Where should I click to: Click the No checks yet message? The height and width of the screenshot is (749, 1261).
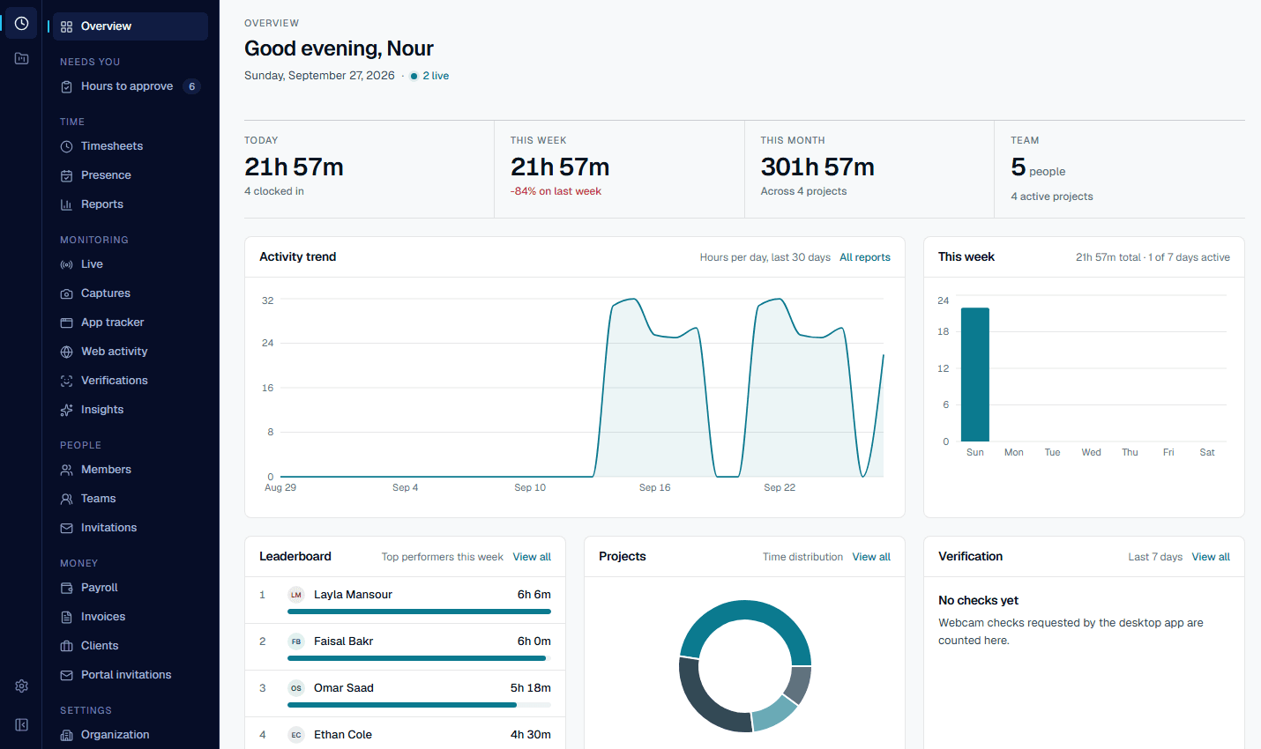978,600
